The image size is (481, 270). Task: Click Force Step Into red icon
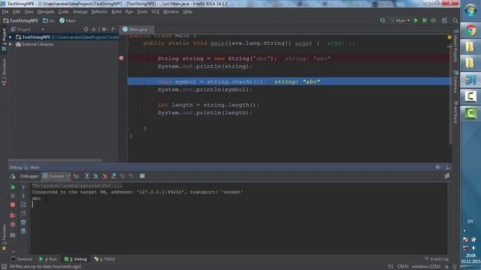(105, 176)
